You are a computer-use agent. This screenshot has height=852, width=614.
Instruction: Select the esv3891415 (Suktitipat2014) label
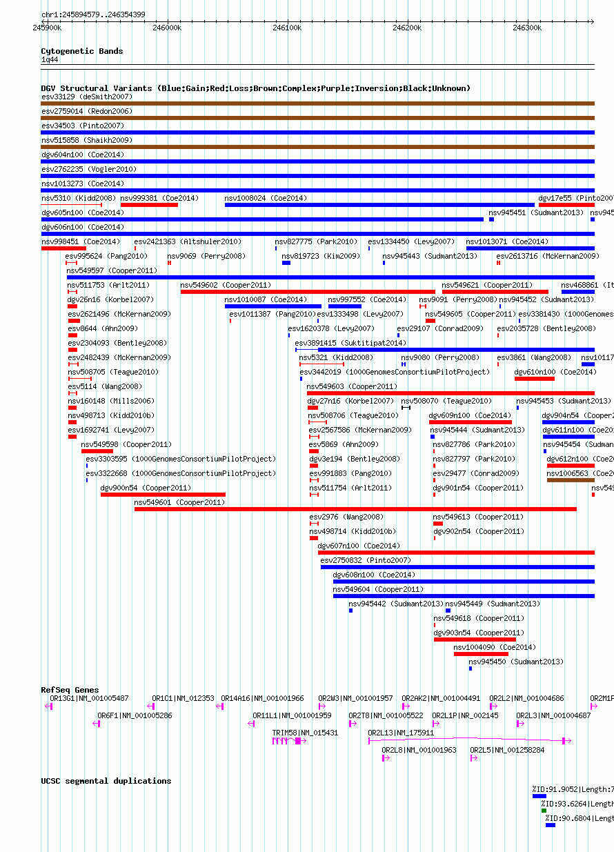tap(350, 343)
